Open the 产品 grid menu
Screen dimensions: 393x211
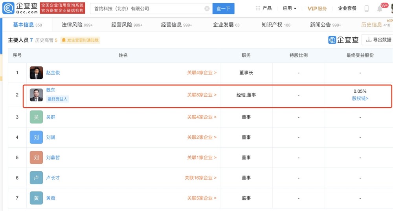pos(264,8)
